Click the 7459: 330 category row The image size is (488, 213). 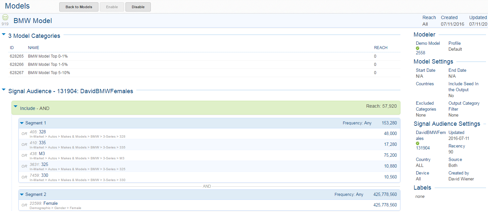coord(209,177)
